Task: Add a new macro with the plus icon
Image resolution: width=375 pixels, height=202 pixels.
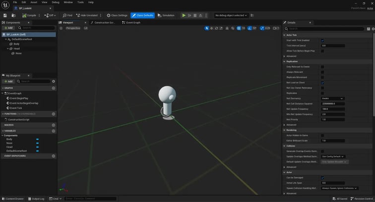Action: (x=54, y=125)
